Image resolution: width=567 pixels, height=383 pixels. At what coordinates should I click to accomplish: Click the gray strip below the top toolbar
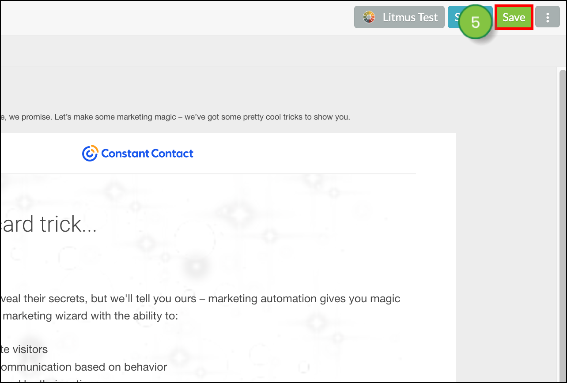pyautogui.click(x=283, y=51)
